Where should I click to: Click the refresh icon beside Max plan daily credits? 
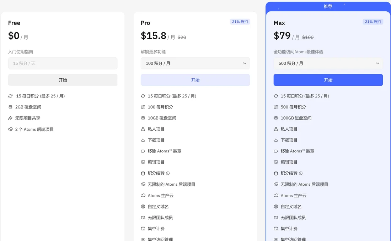point(276,96)
